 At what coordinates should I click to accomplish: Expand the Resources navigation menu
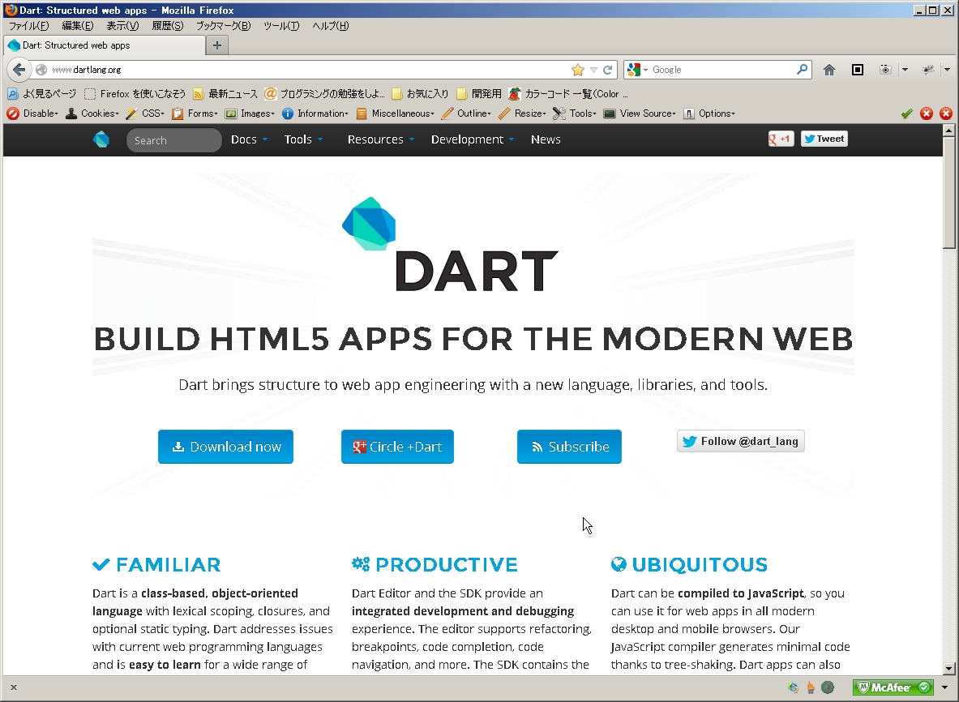[x=381, y=139]
